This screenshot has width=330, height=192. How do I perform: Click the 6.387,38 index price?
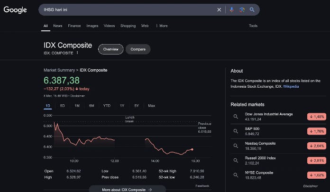[x=62, y=80]
